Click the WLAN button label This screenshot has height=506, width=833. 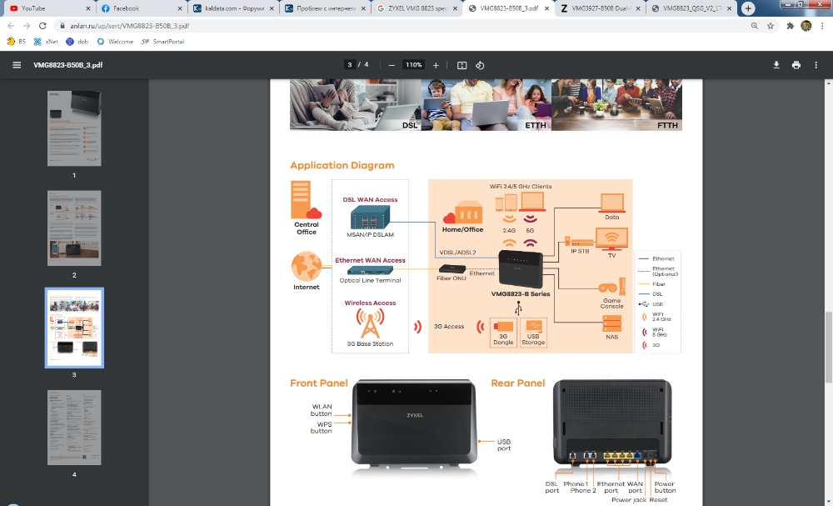(x=322, y=410)
